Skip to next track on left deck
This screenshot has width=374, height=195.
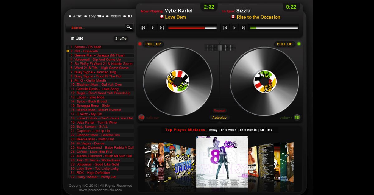click(x=161, y=28)
